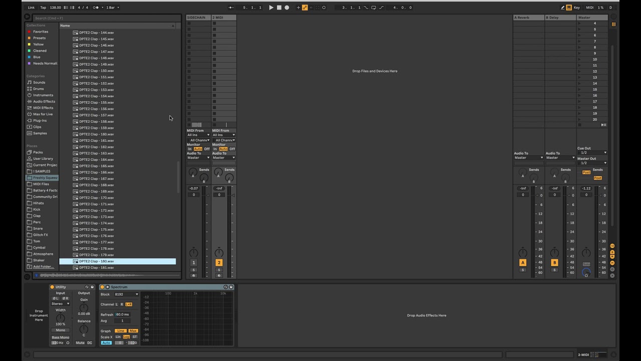Open the Cue Out dropdown

592,153
